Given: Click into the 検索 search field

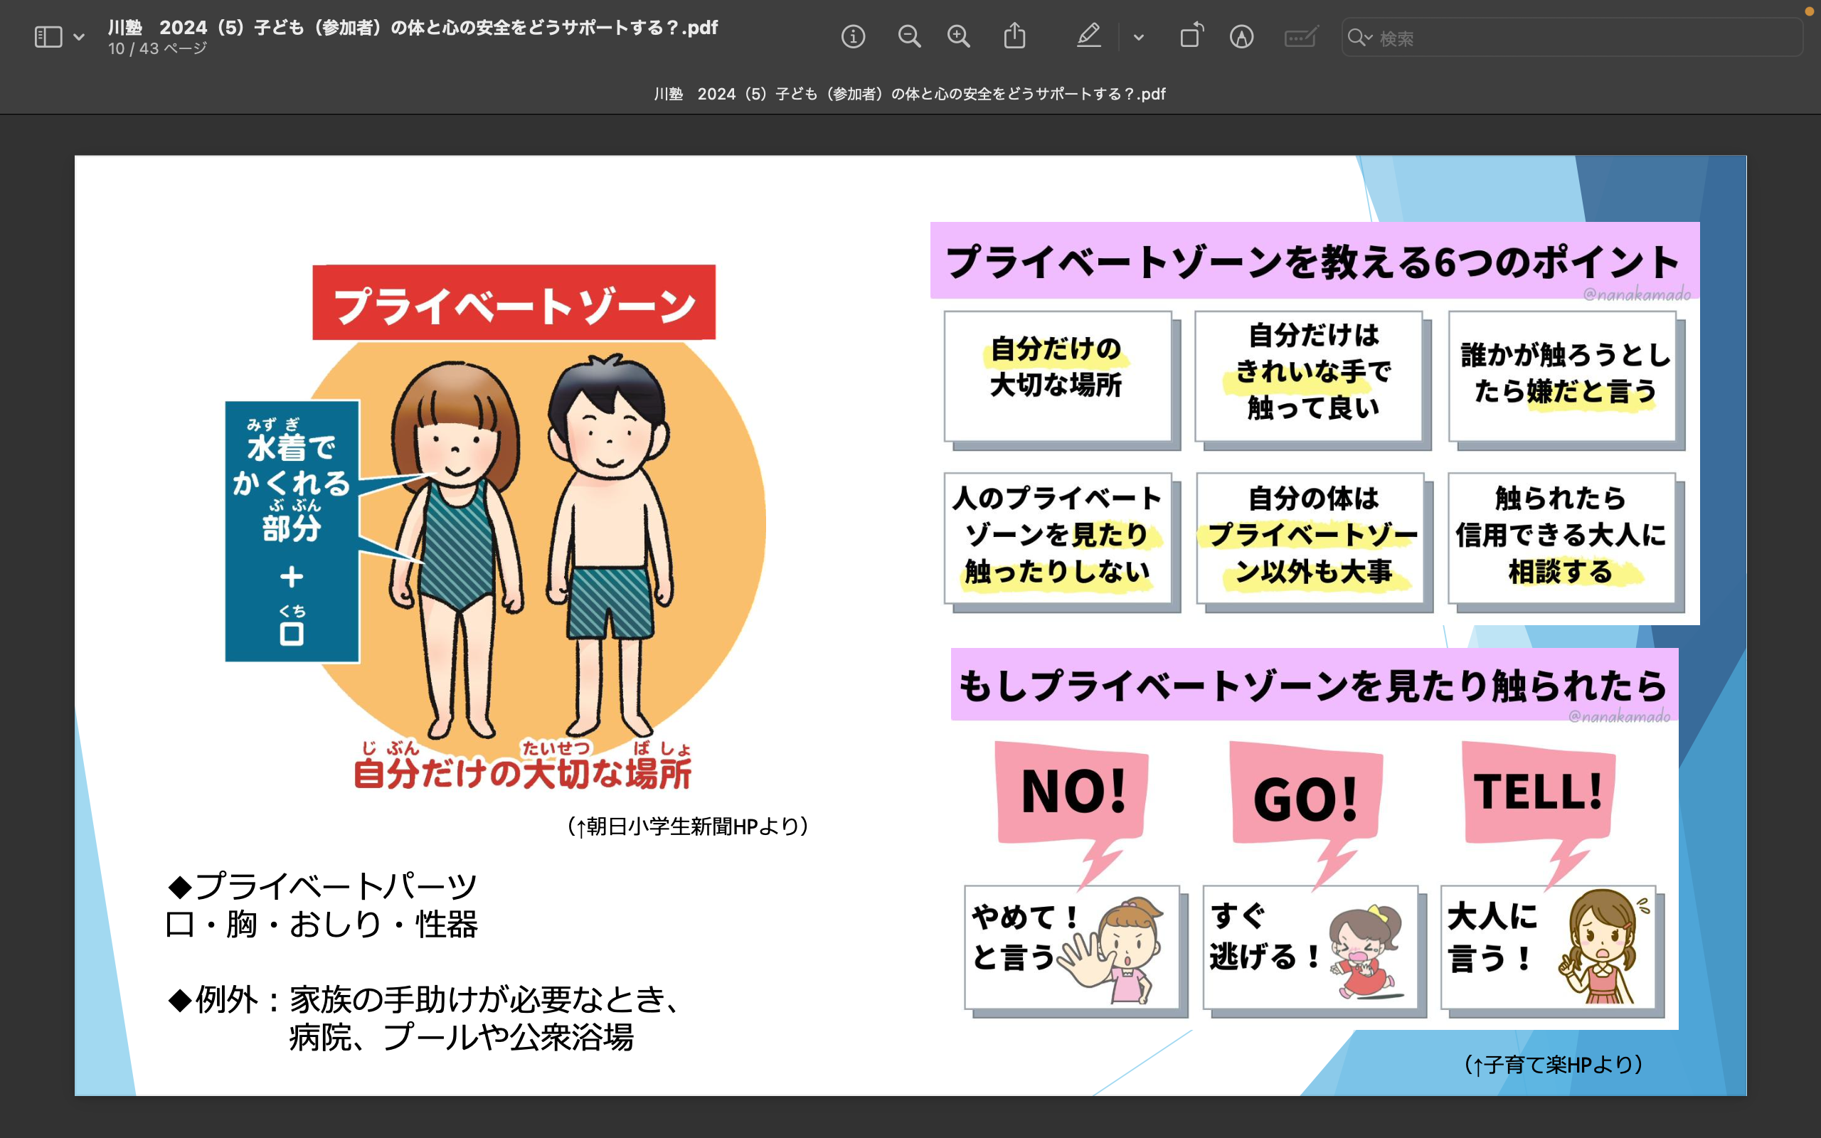Looking at the screenshot, I should click(1572, 38).
